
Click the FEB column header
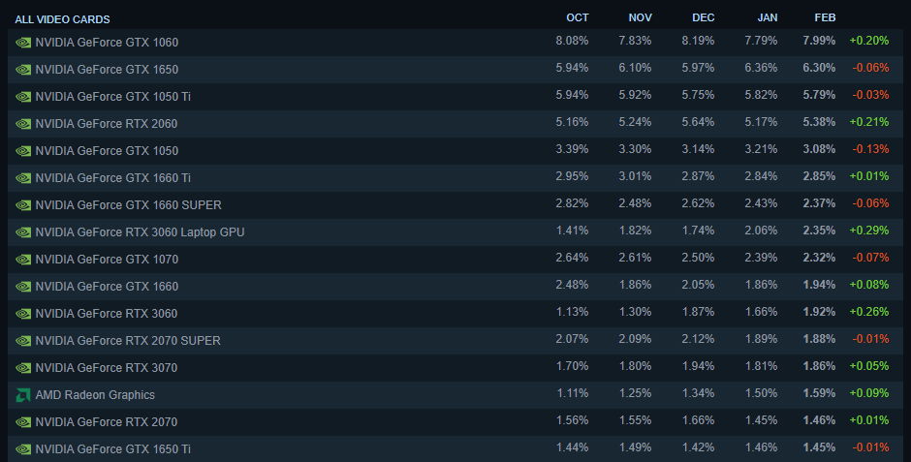825,17
